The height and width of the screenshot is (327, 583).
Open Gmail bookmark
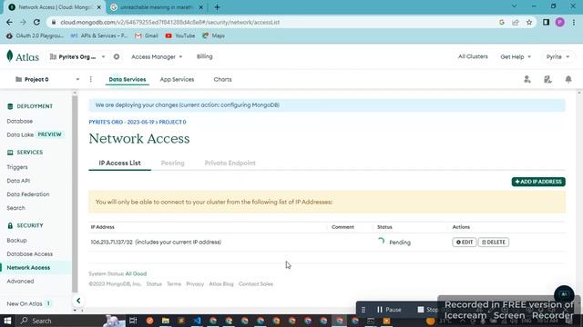pyautogui.click(x=147, y=35)
